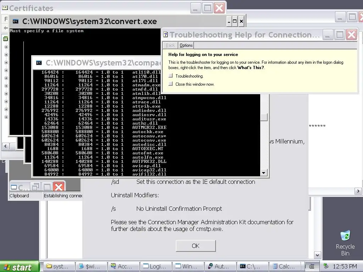
Task: Switch to '$wi...' taskbar button
Action: (92, 266)
